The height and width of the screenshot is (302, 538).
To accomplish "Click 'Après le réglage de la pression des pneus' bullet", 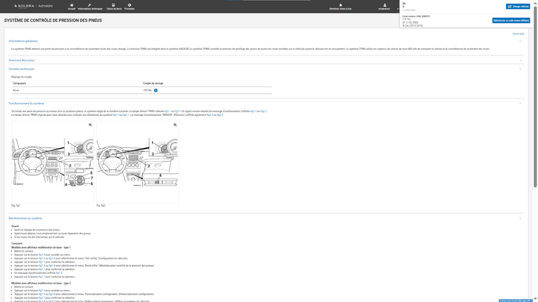I will click(x=37, y=230).
